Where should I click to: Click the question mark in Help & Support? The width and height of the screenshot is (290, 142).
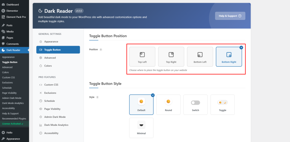coord(240,16)
